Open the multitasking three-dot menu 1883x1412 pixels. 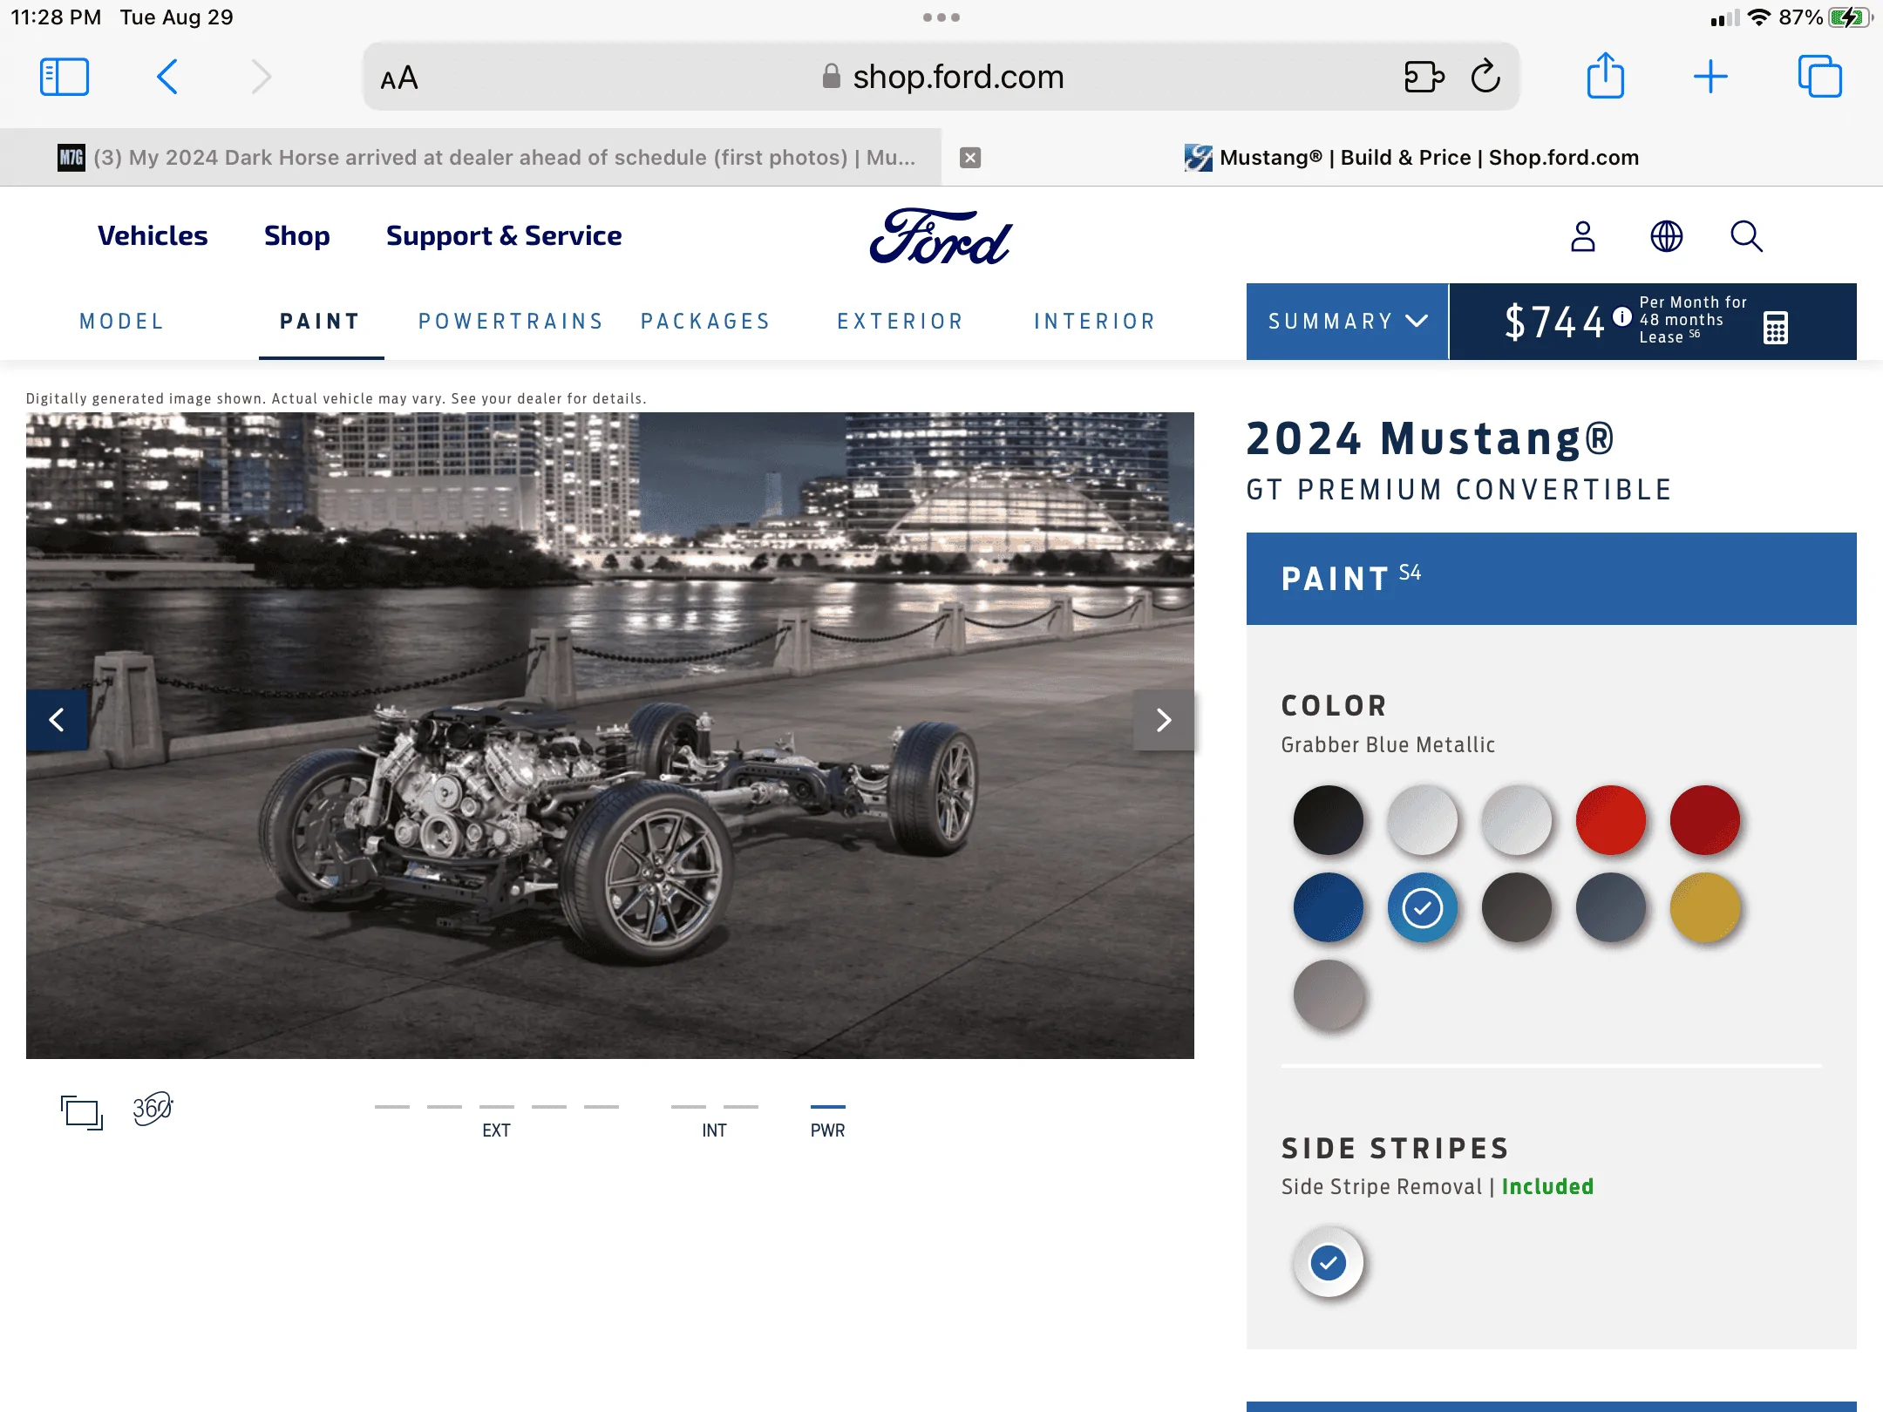point(941,17)
